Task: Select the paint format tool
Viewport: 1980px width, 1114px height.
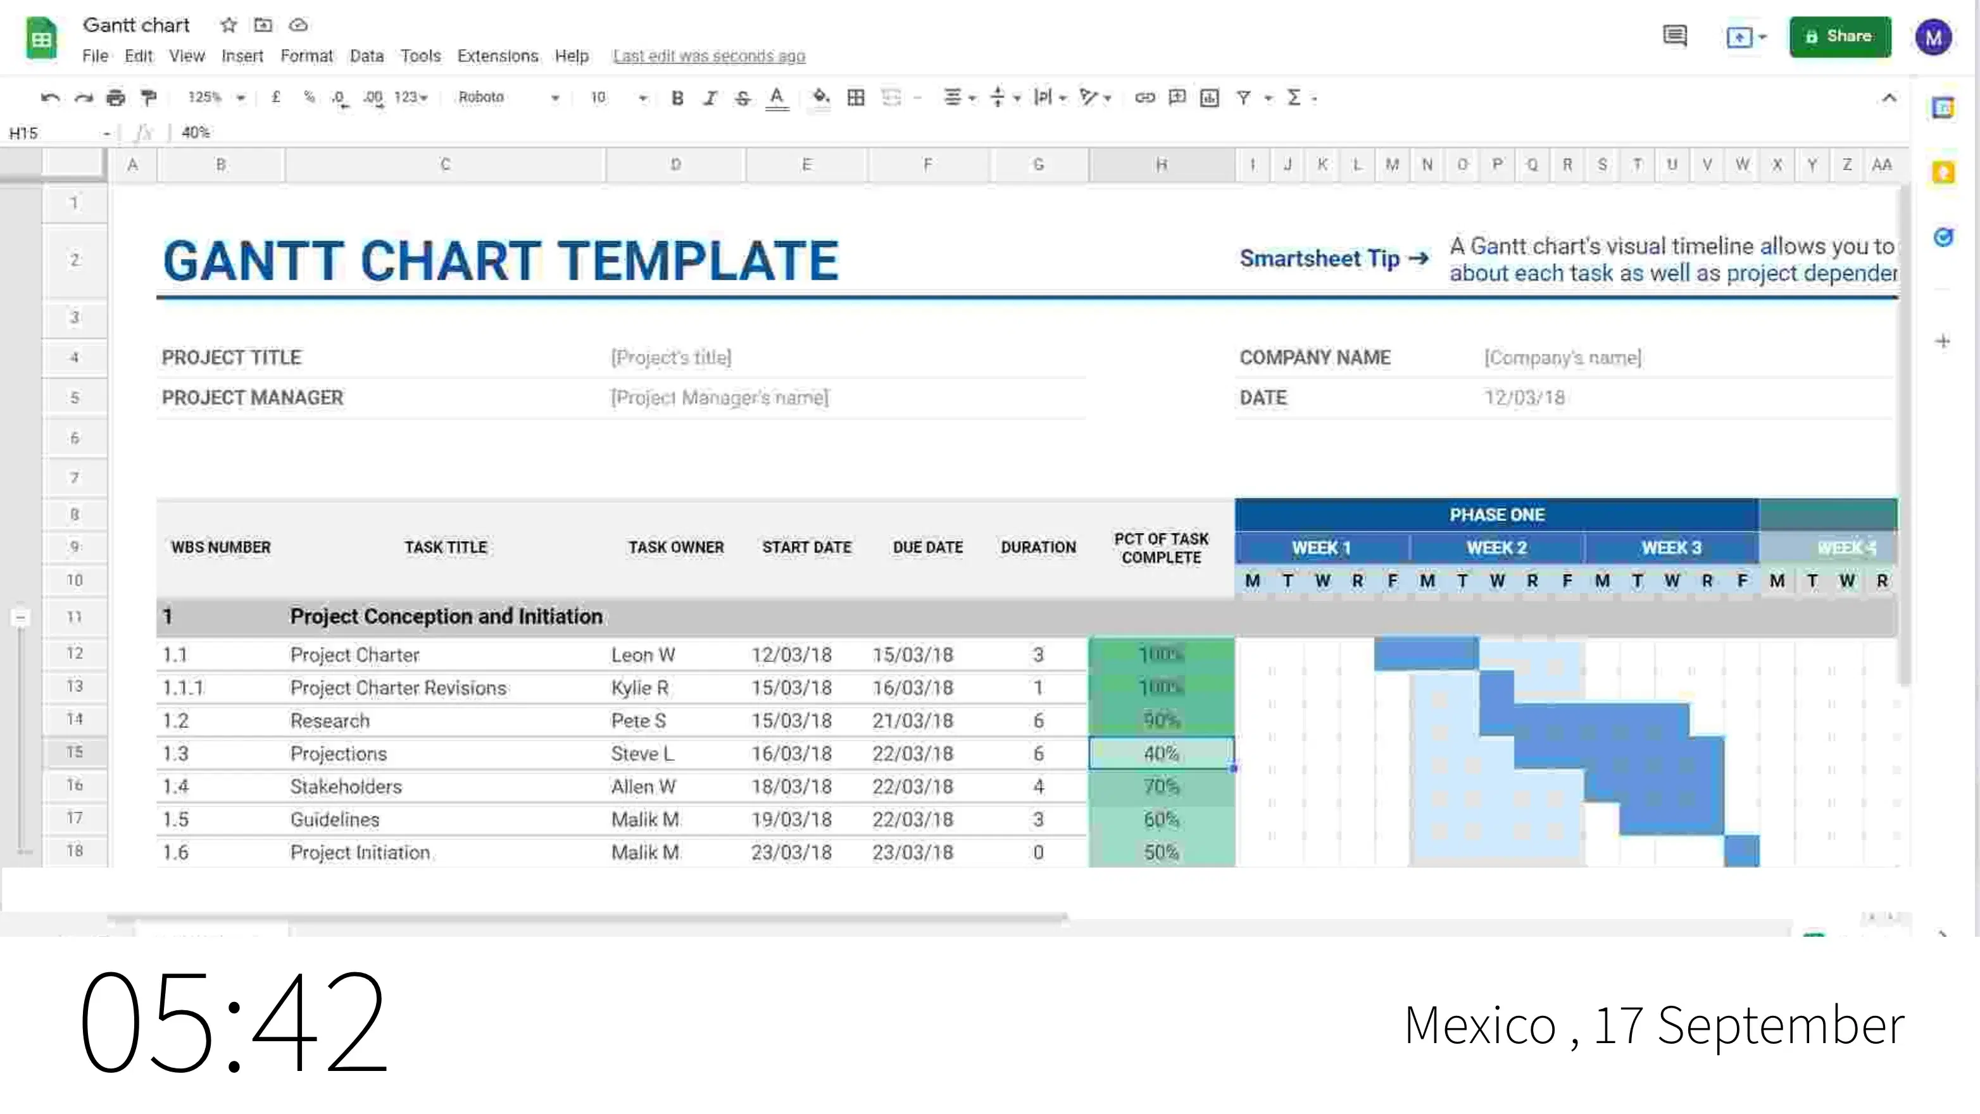Action: point(147,97)
